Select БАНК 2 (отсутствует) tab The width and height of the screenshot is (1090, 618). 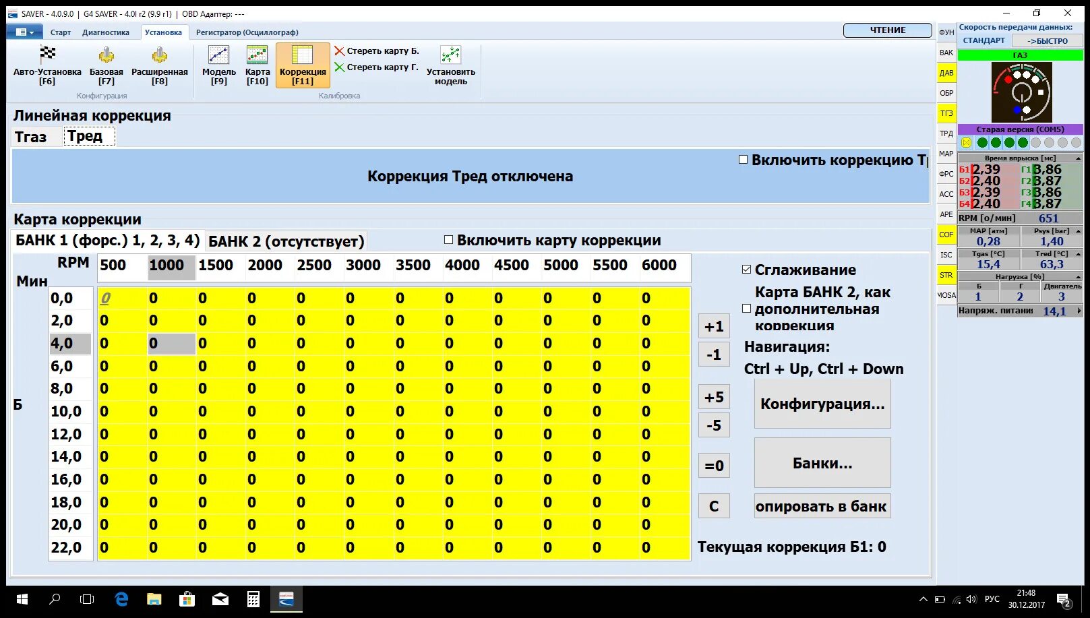point(286,241)
